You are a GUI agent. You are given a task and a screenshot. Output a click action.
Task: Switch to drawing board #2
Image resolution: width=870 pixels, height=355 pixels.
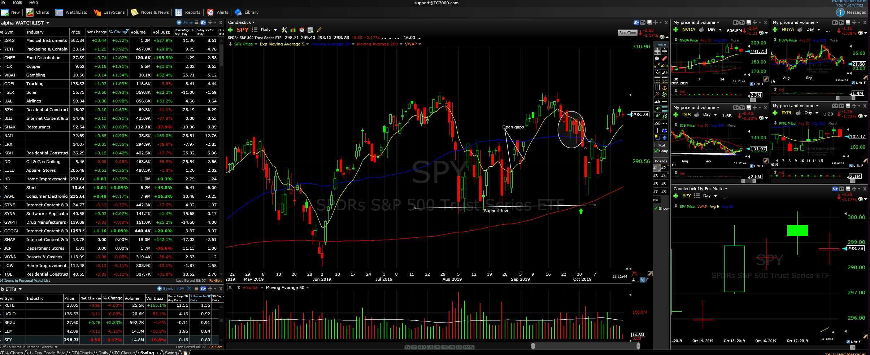click(664, 168)
